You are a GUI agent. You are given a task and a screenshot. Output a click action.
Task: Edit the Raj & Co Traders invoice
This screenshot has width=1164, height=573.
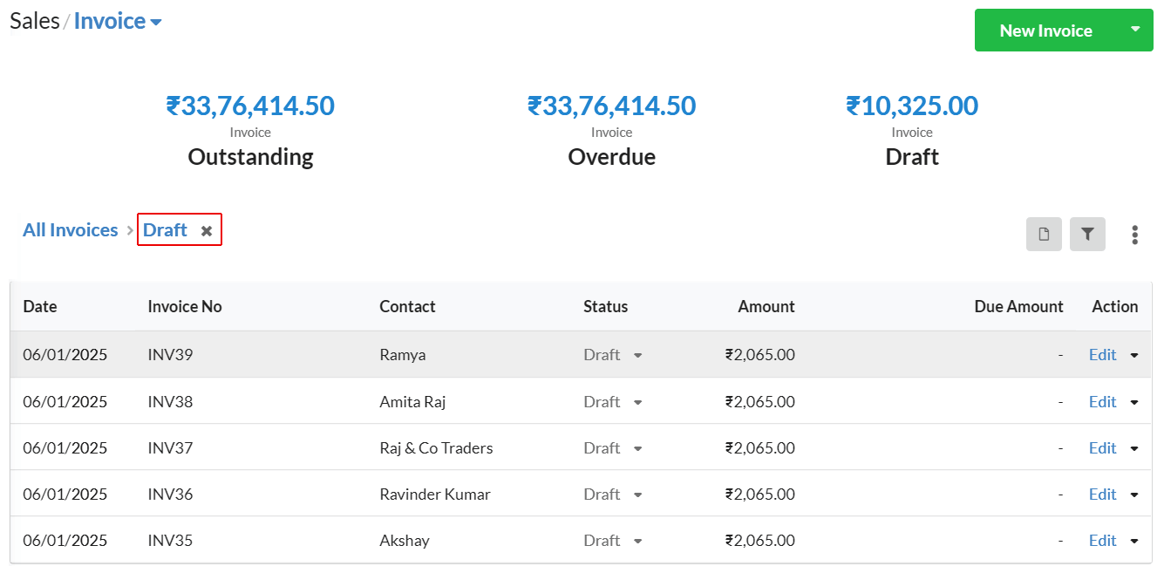(x=1102, y=448)
